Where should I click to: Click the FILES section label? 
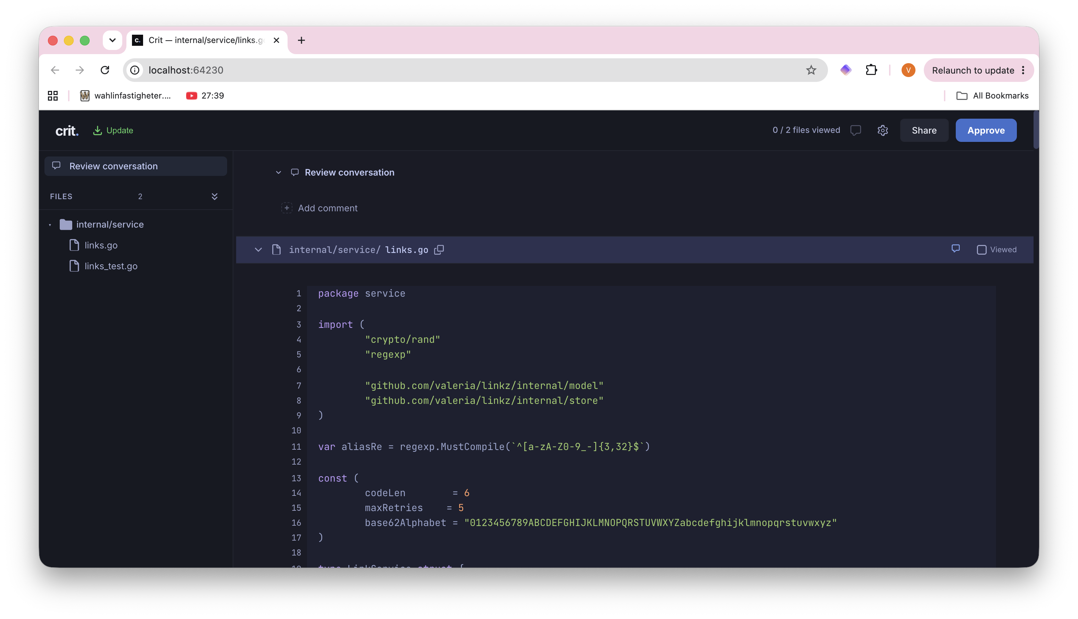61,196
